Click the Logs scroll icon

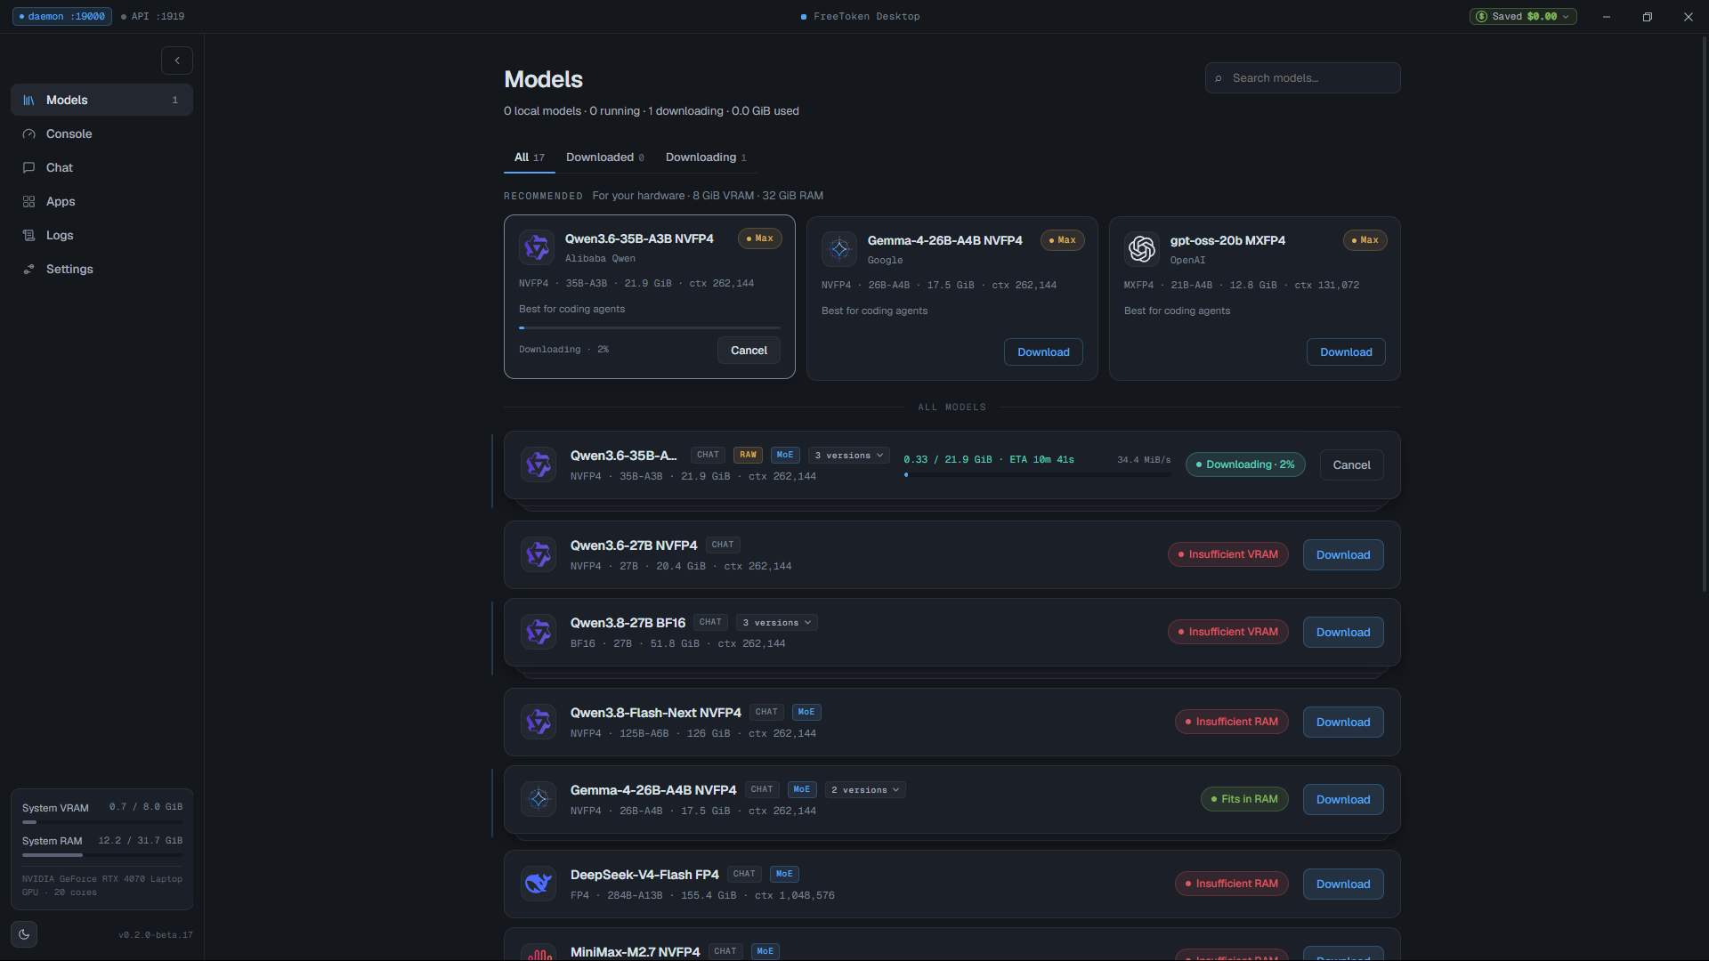[x=28, y=235]
